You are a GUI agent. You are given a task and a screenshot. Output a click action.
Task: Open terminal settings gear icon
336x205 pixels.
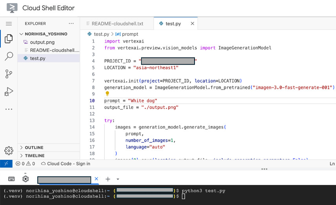tap(26, 179)
